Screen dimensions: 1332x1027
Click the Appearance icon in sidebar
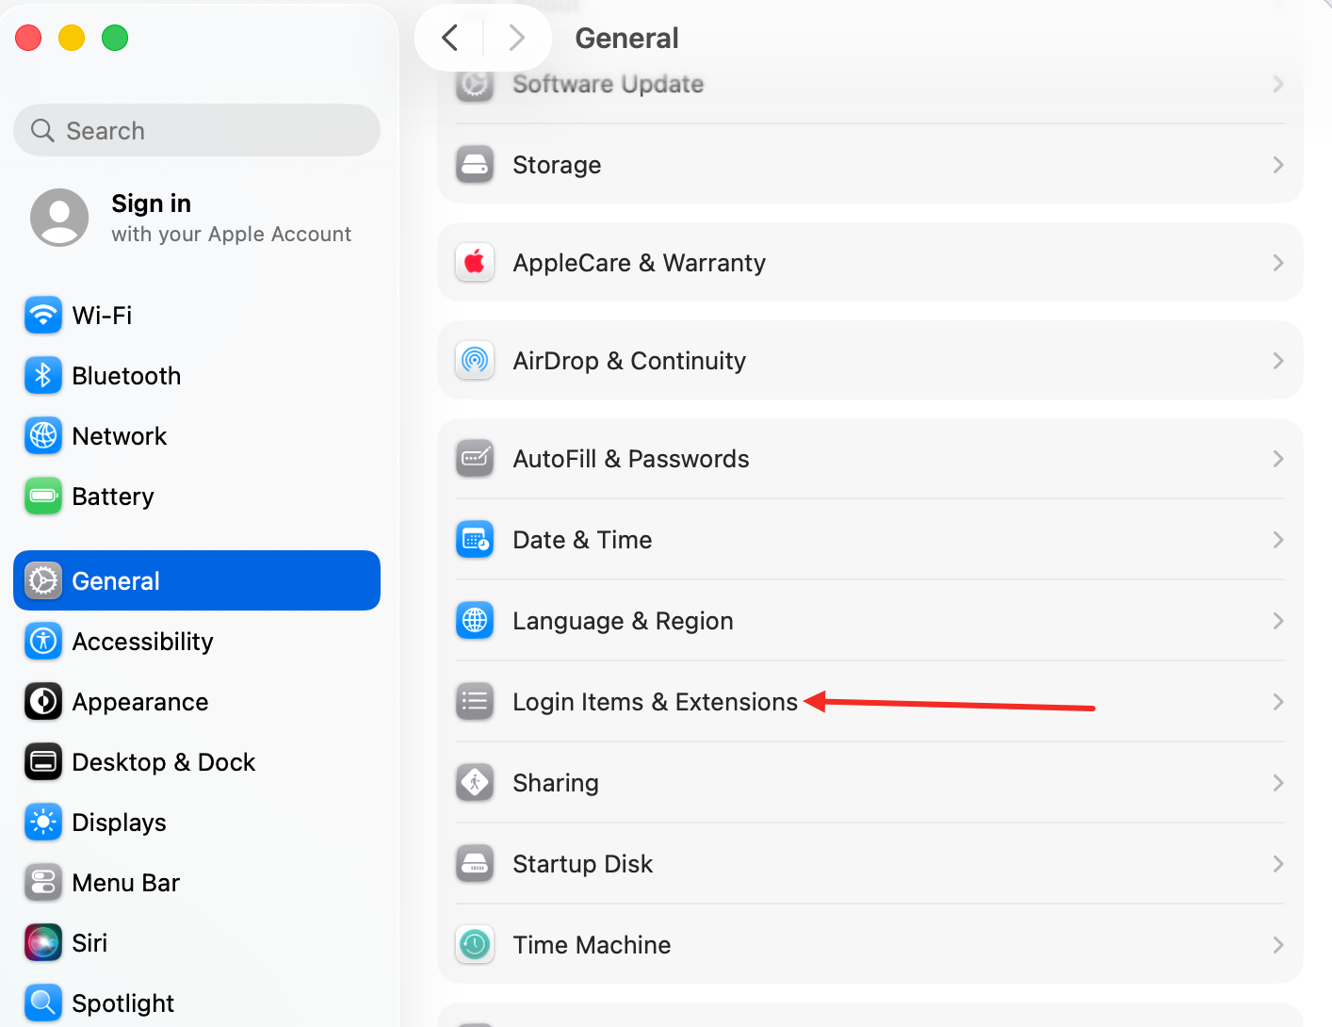point(43,702)
